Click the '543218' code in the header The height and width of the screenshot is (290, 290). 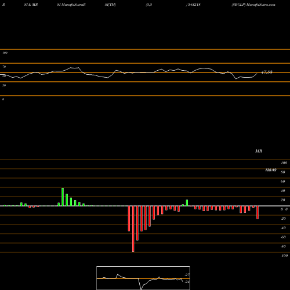pos(194,5)
